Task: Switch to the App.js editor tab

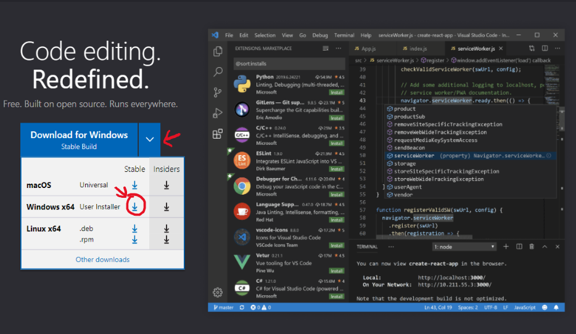Action: click(x=368, y=49)
